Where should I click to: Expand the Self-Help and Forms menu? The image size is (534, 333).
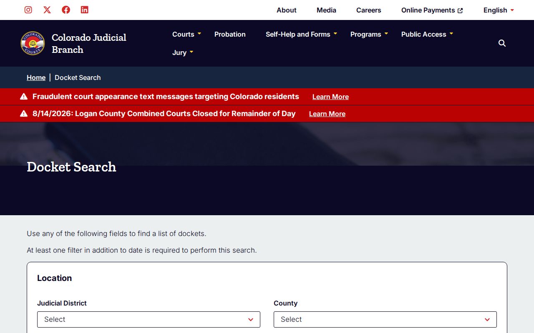point(301,34)
